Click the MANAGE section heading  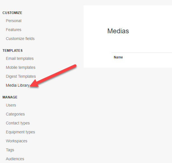pos(10,97)
